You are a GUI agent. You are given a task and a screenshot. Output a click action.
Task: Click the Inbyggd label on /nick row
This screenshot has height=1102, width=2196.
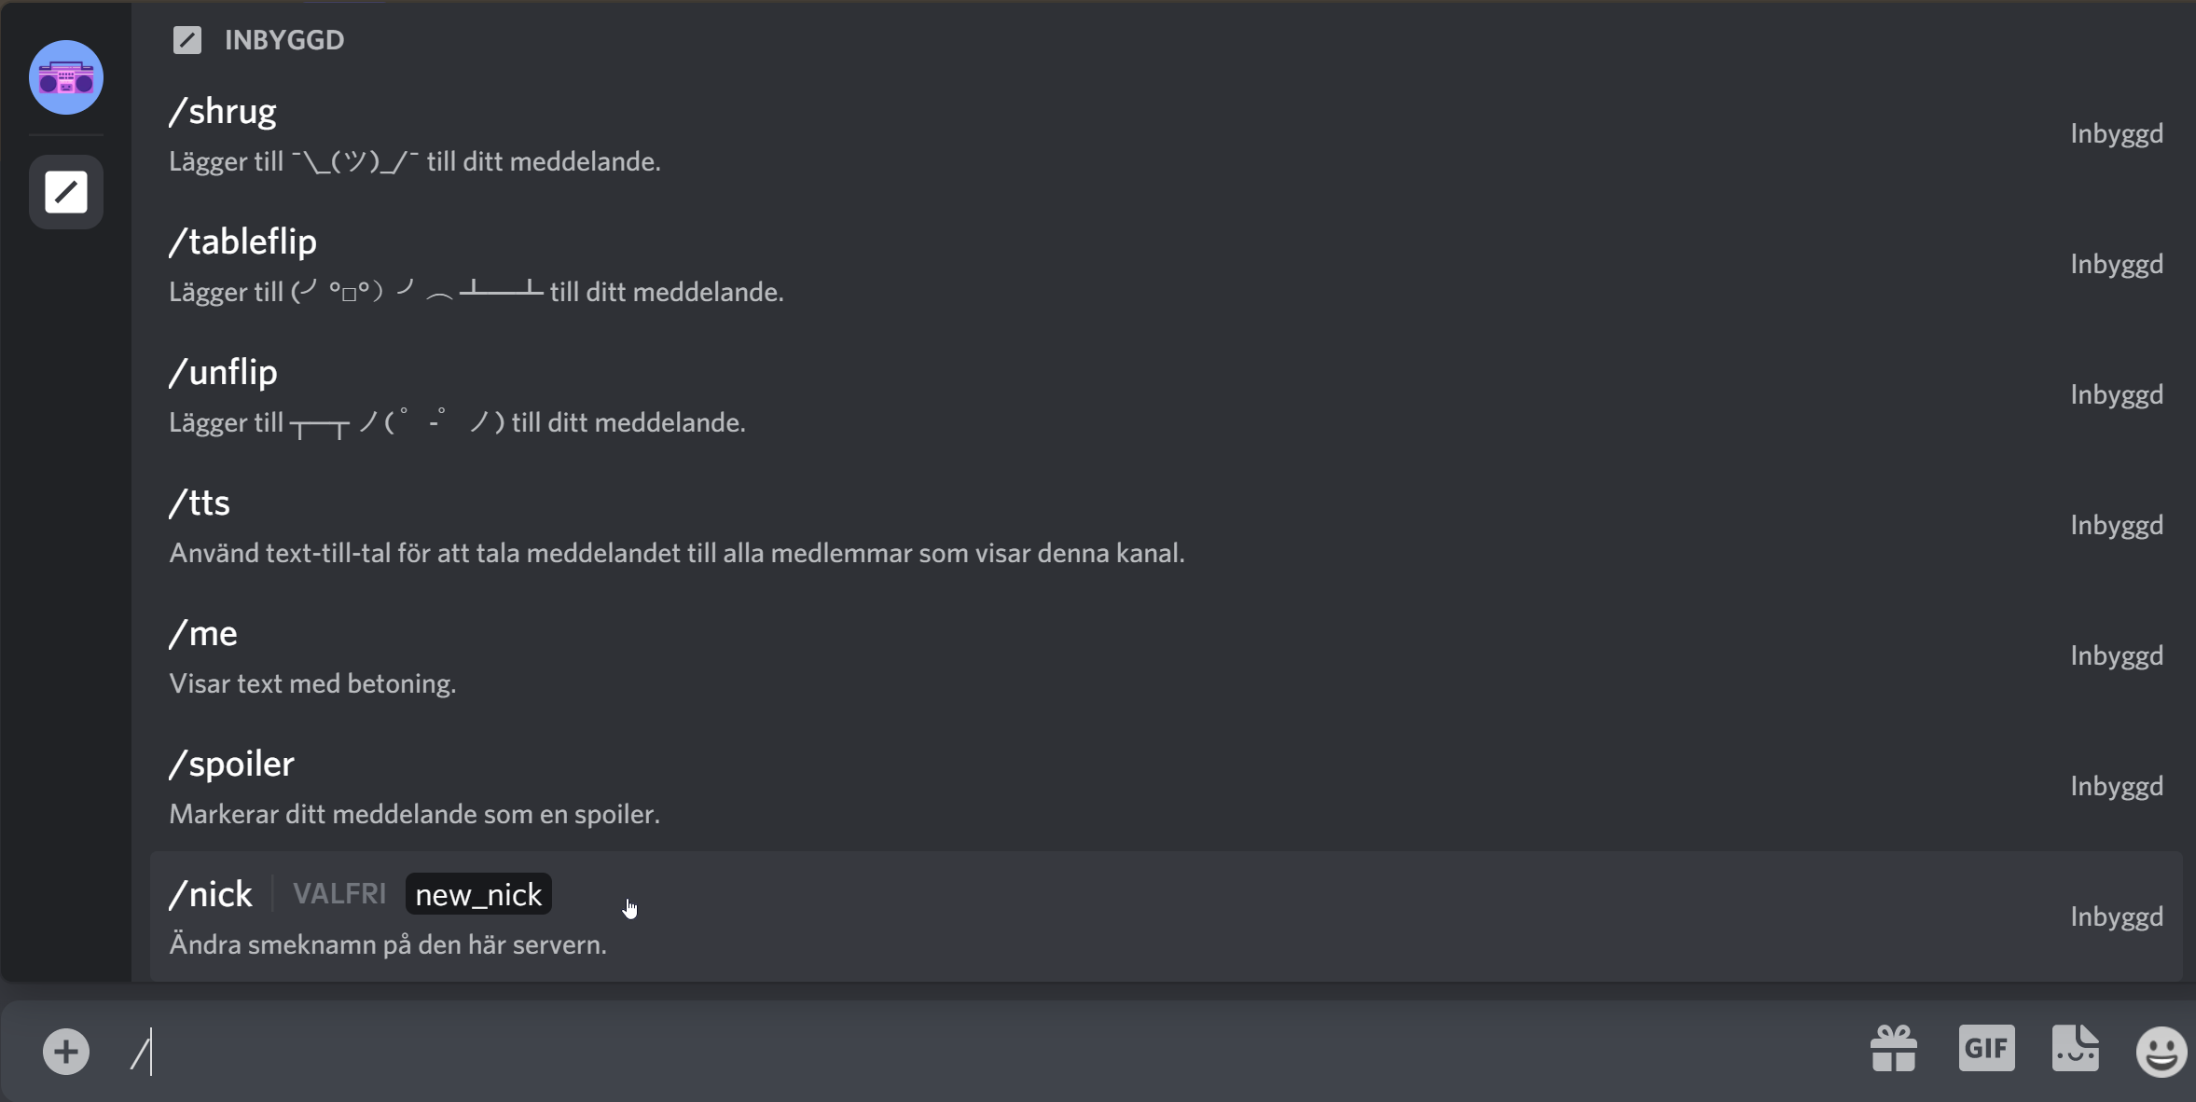point(2116,916)
